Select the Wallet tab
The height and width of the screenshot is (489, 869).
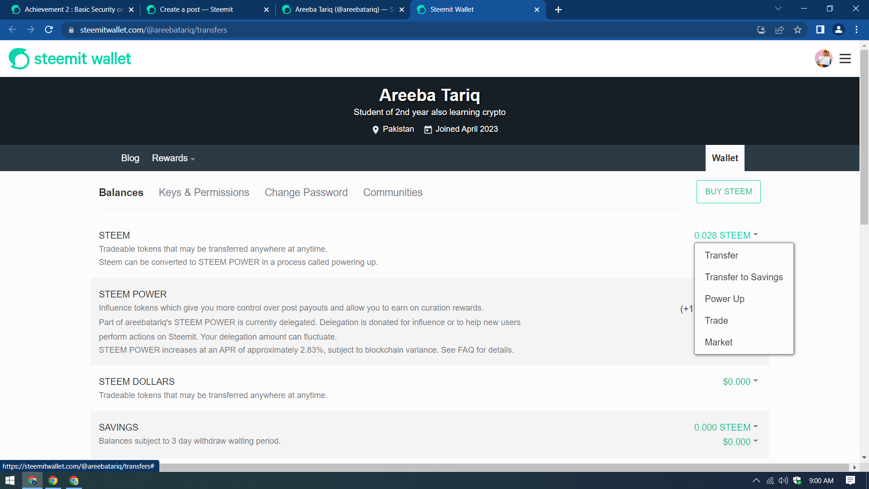click(725, 158)
